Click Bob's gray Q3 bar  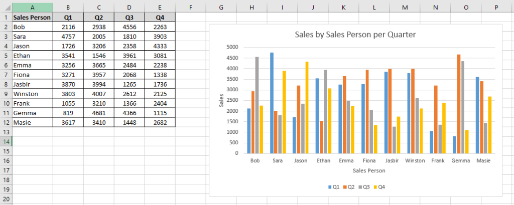[257, 105]
